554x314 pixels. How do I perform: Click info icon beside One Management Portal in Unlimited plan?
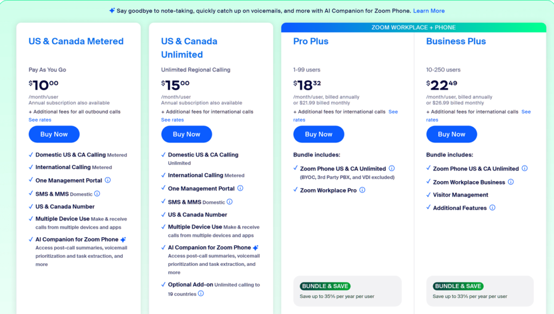pyautogui.click(x=240, y=188)
